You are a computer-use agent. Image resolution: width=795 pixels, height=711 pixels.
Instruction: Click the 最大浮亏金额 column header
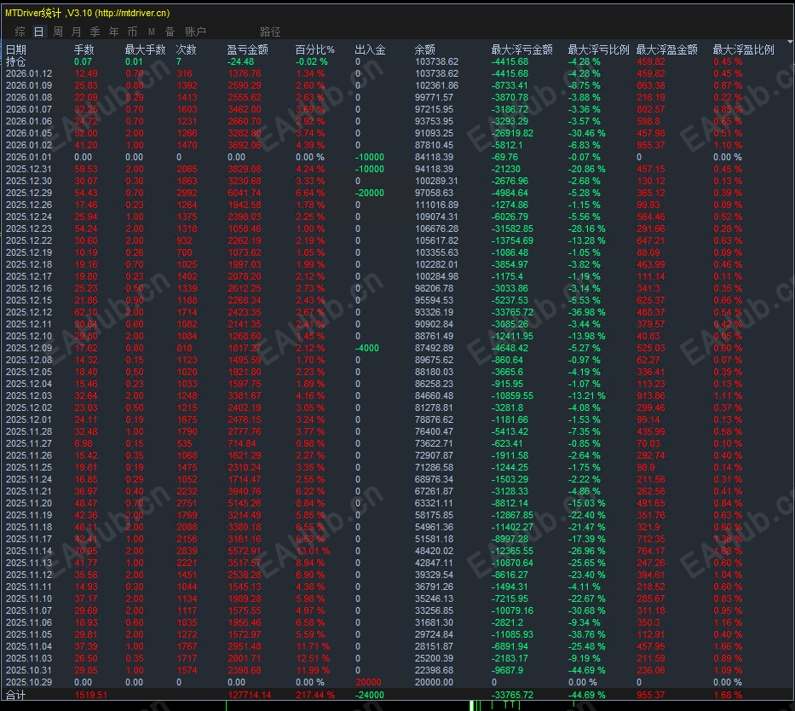pos(521,49)
